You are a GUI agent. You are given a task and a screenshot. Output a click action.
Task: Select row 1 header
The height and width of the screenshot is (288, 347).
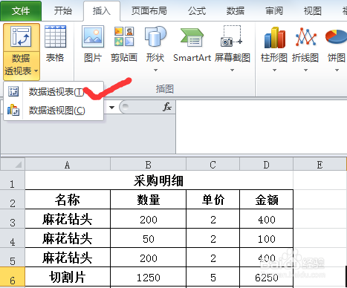13,180
